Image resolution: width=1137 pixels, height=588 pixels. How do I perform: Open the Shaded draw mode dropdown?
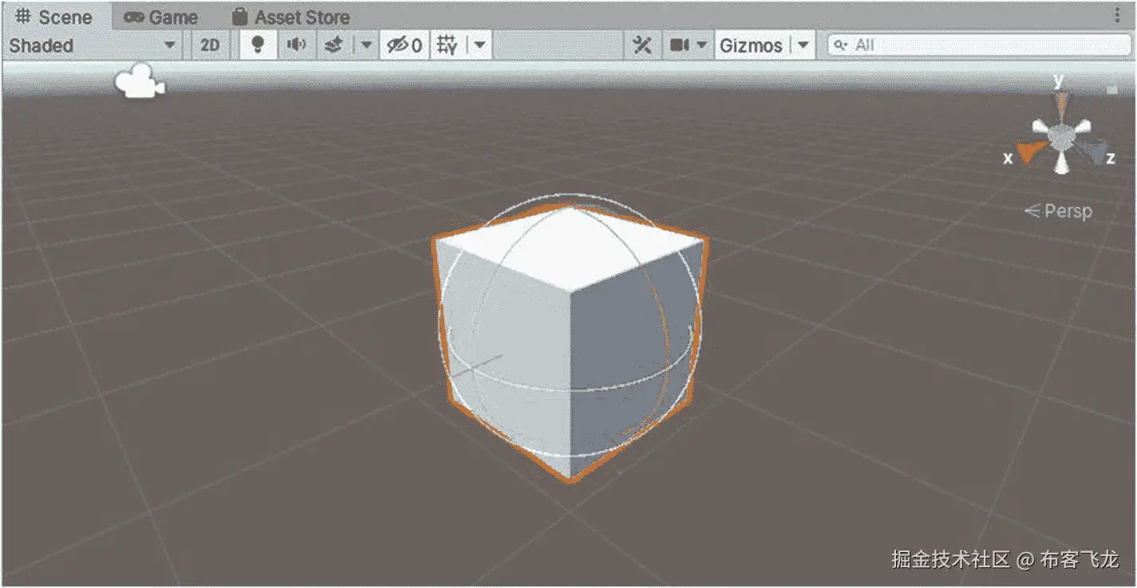click(88, 45)
